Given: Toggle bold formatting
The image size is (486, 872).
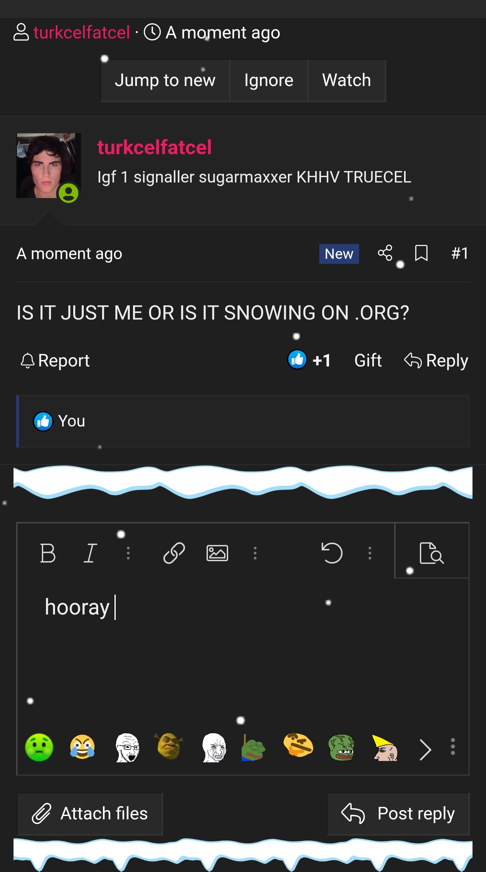Looking at the screenshot, I should (48, 553).
